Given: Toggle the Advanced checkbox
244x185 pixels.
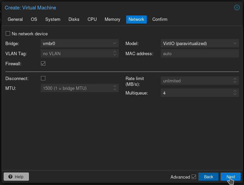Looking at the screenshot, I should [x=194, y=177].
